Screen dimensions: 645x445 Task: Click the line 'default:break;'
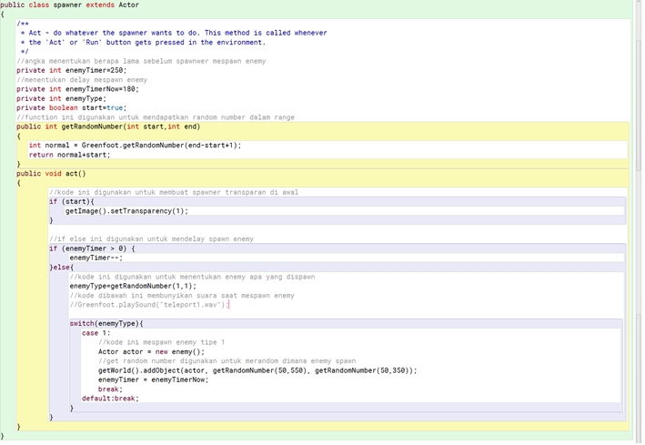click(x=110, y=398)
